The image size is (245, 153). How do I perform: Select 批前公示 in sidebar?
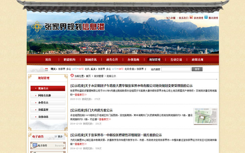pyautogui.click(x=48, y=88)
